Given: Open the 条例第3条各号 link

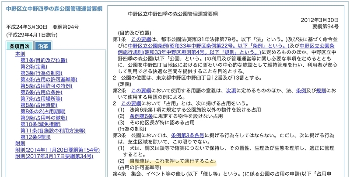Looking at the screenshot, I should [x=188, y=136].
